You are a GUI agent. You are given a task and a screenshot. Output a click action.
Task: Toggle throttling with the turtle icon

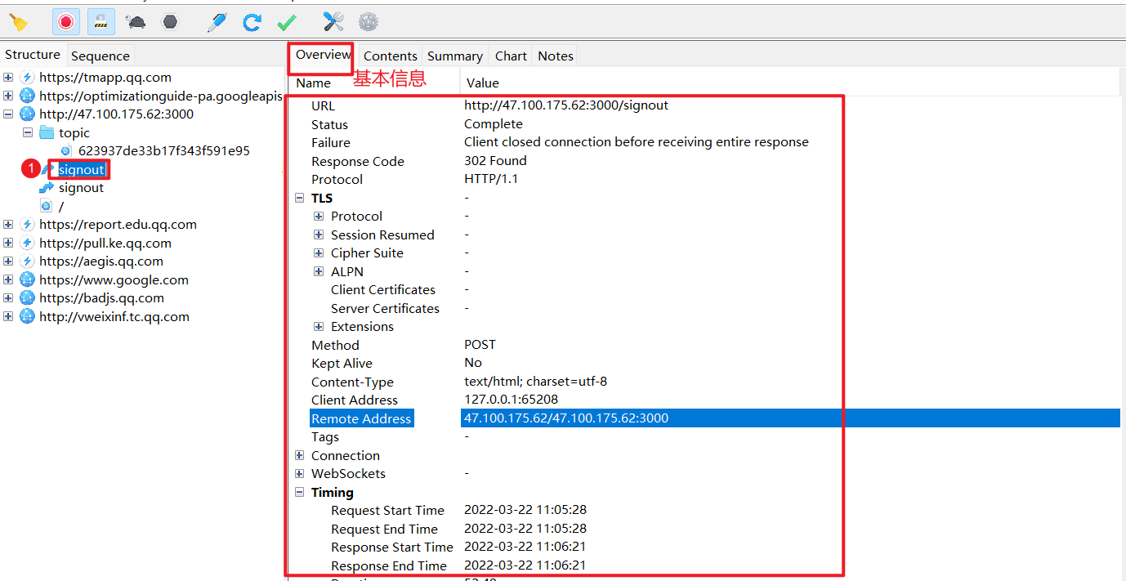coord(136,22)
